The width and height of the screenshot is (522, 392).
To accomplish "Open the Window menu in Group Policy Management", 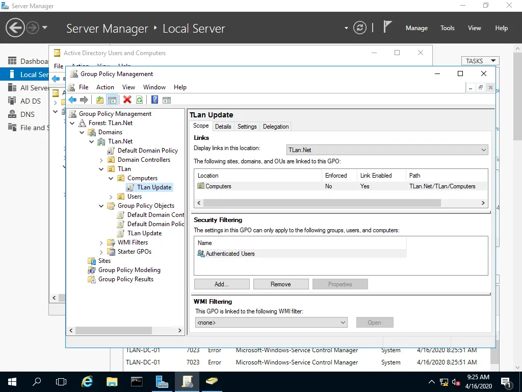I will (154, 87).
